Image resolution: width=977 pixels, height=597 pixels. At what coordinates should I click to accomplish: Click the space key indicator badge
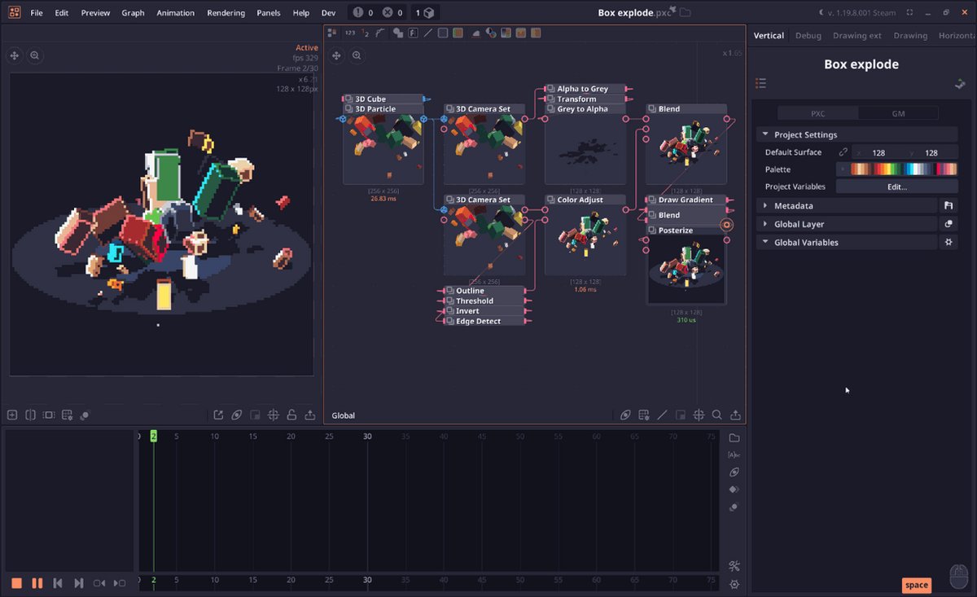pyautogui.click(x=916, y=585)
